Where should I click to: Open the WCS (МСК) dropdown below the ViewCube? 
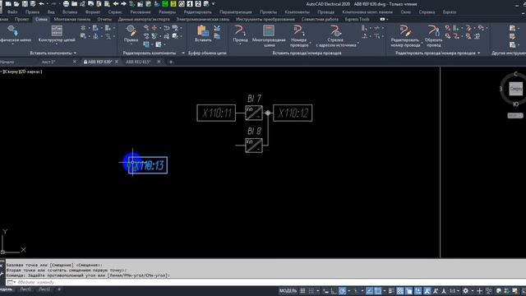point(515,115)
